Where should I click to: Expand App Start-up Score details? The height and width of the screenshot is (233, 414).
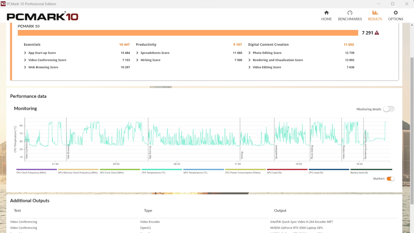(x=25, y=53)
